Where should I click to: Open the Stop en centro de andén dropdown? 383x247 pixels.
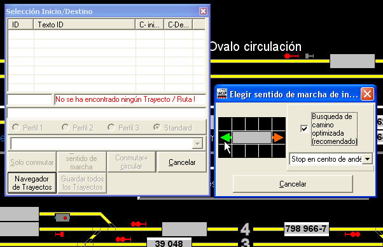click(367, 159)
